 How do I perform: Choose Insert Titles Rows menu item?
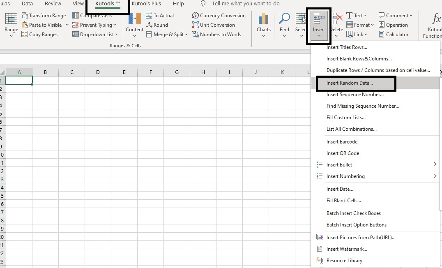pos(375,47)
